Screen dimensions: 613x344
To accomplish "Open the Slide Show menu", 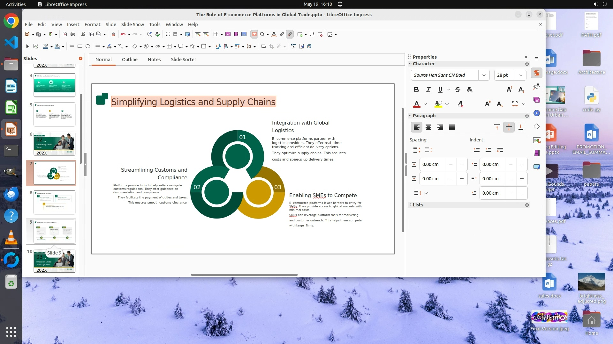I will coord(132,25).
